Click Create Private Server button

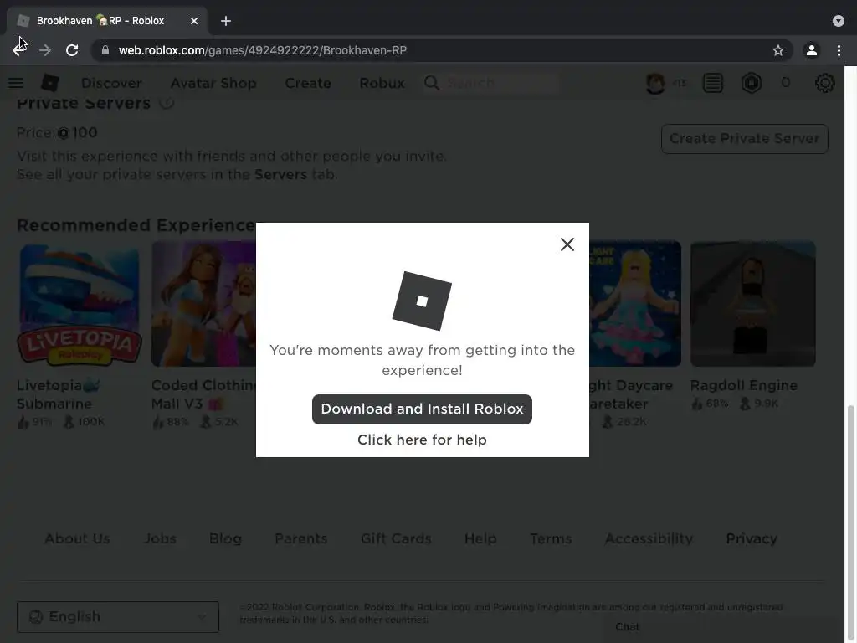pyautogui.click(x=744, y=139)
